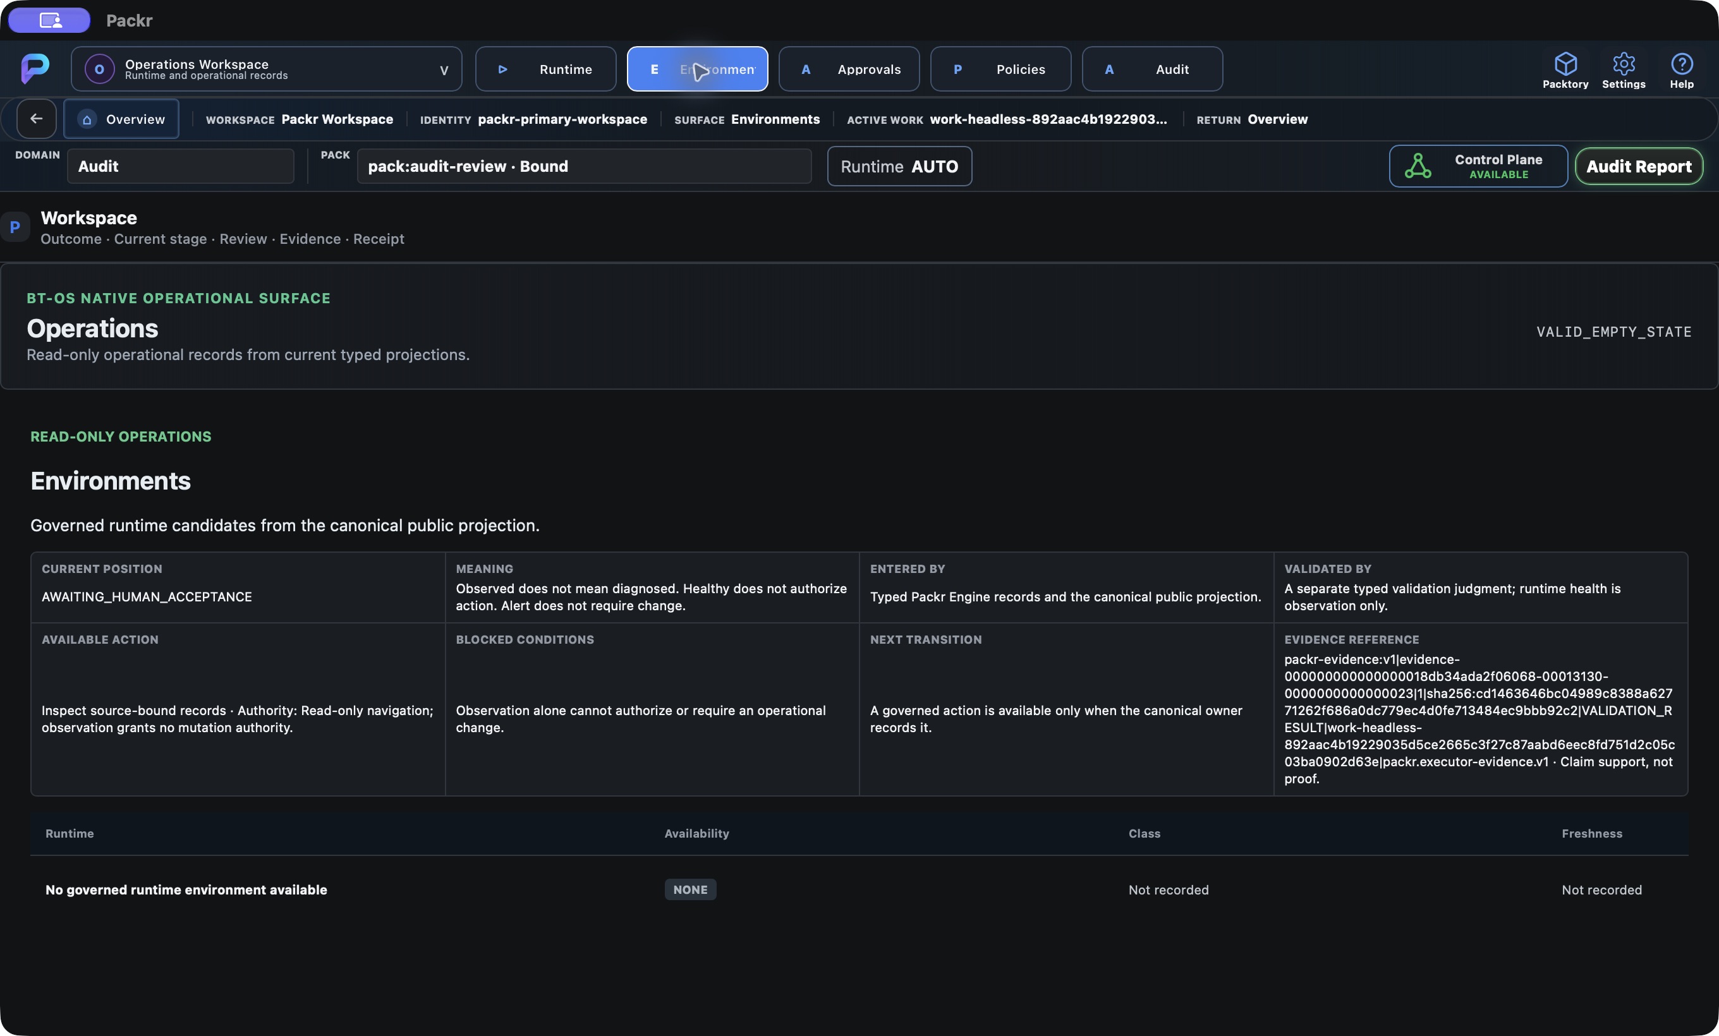
Task: Click the packr-evidence reference text
Action: tap(1479, 719)
